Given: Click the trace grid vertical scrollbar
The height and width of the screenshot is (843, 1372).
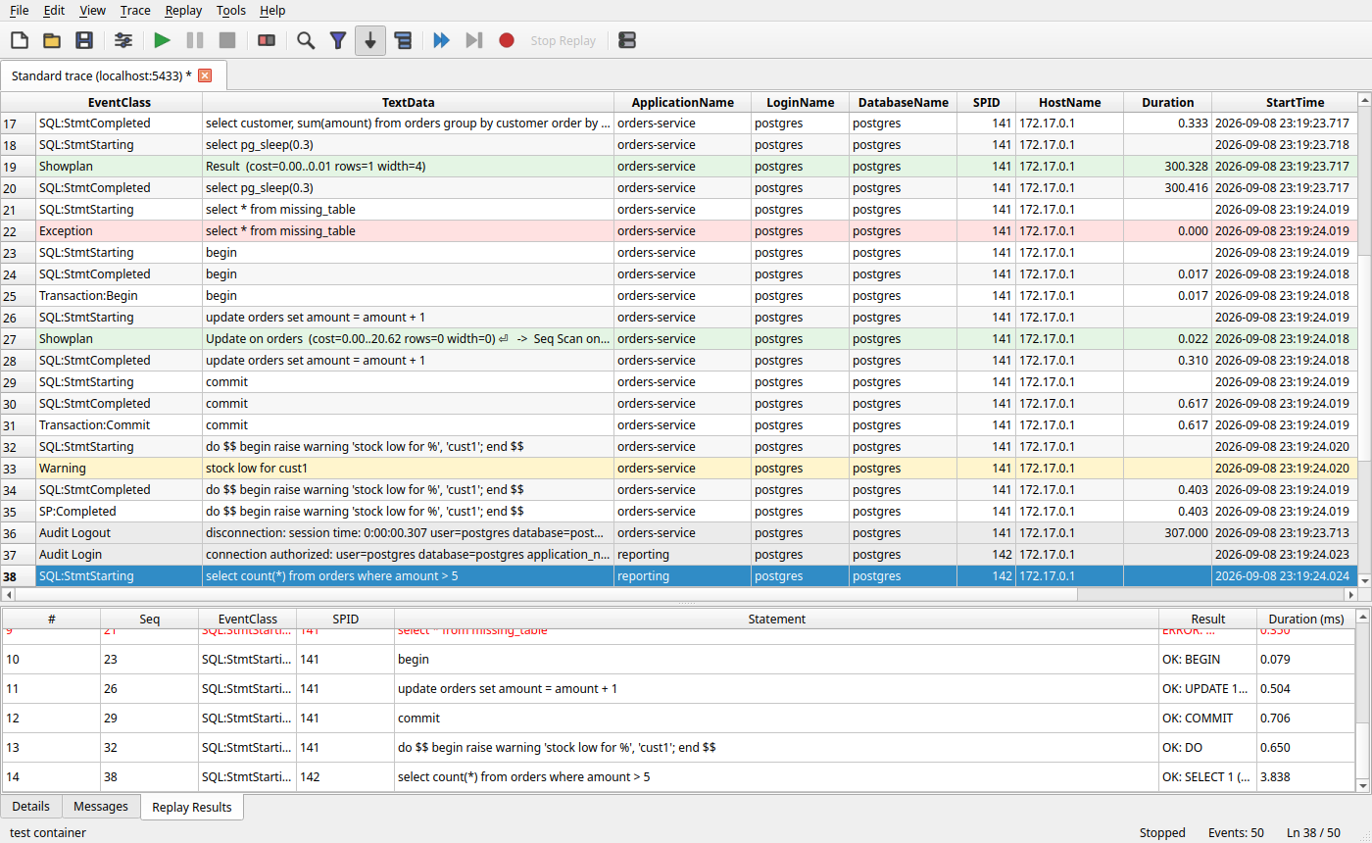Looking at the screenshot, I should (x=1364, y=339).
